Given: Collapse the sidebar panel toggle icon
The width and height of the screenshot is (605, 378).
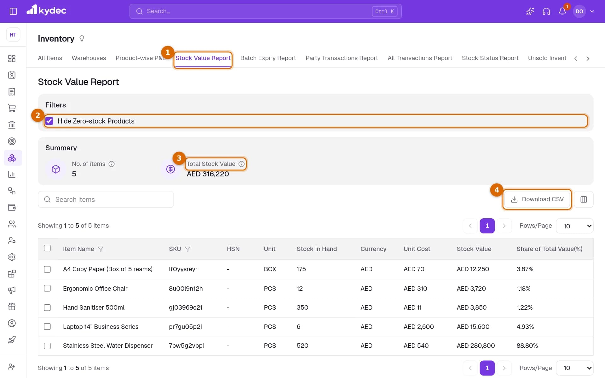Looking at the screenshot, I should point(13,11).
